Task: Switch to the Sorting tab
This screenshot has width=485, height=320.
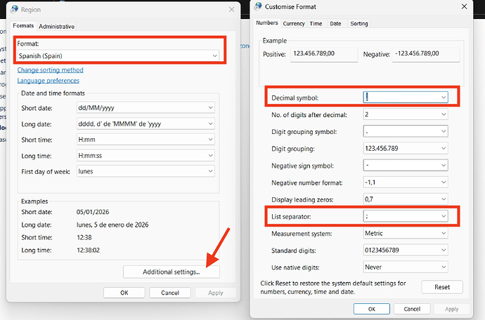Action: (x=358, y=23)
